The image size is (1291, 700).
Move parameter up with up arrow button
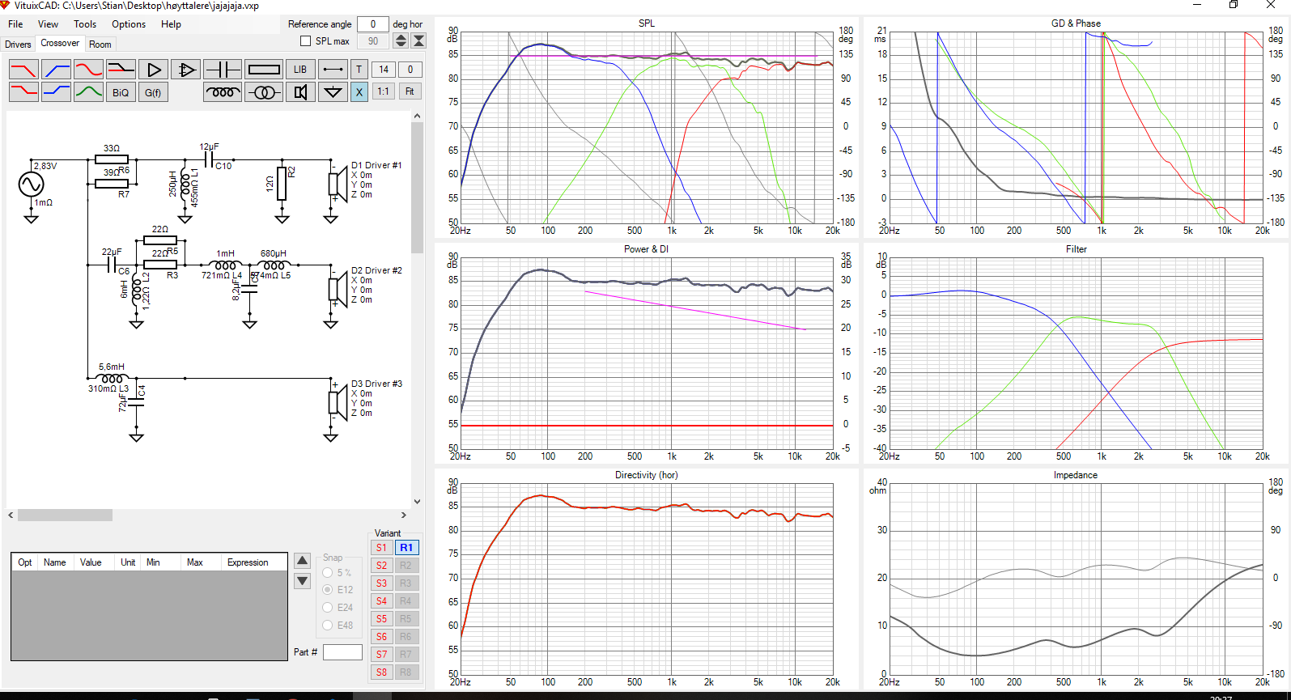[x=303, y=561]
